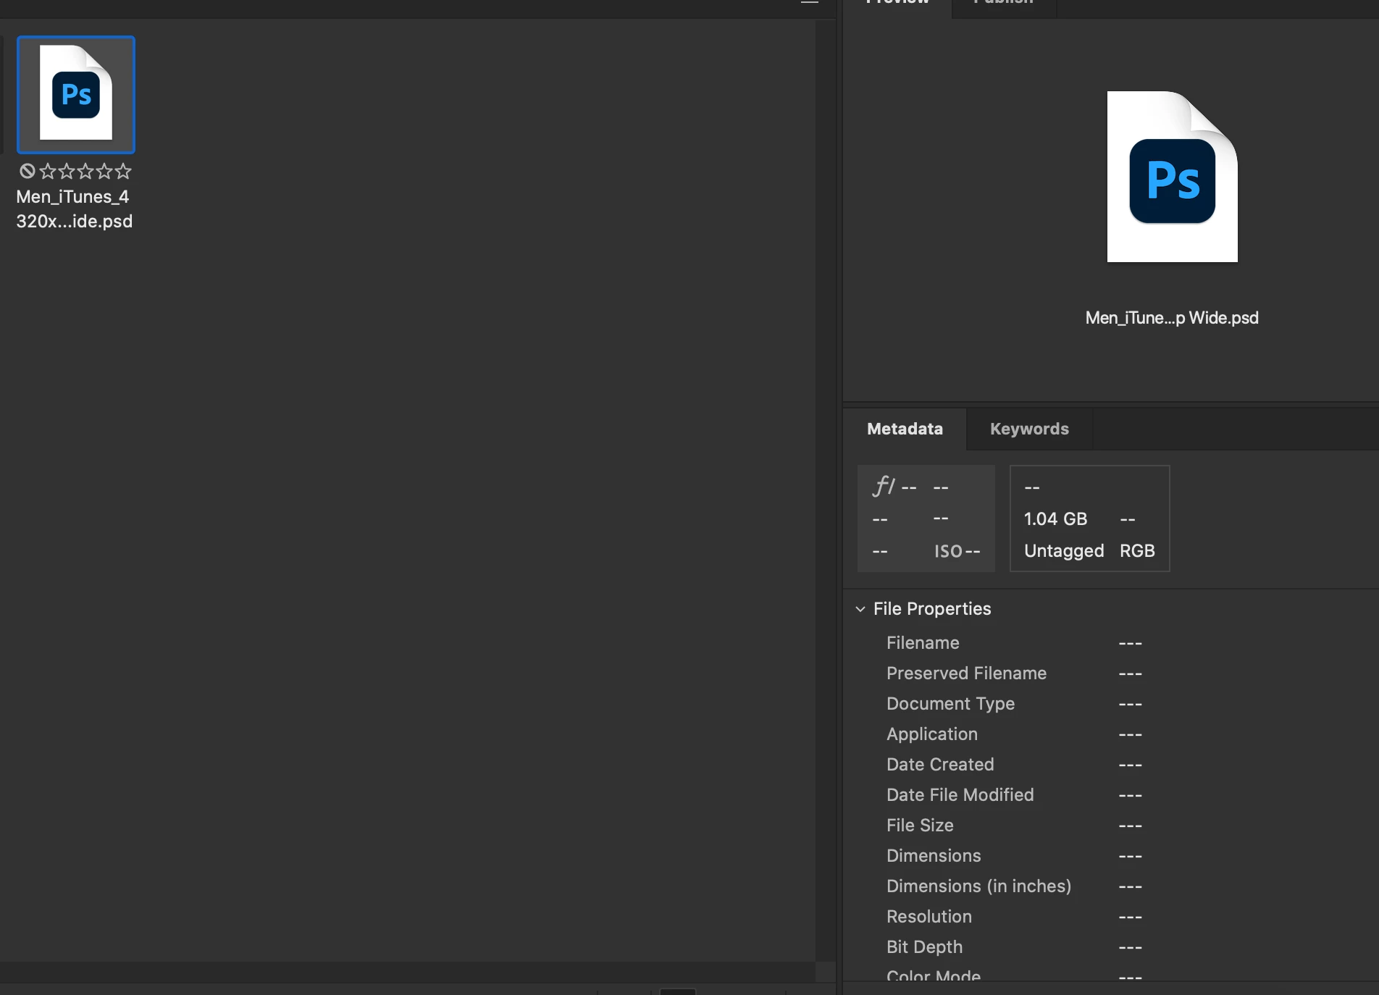This screenshot has height=995, width=1379.
Task: Click the Men_iTunes_4 320x...ide.psd filename label
Action: [75, 209]
